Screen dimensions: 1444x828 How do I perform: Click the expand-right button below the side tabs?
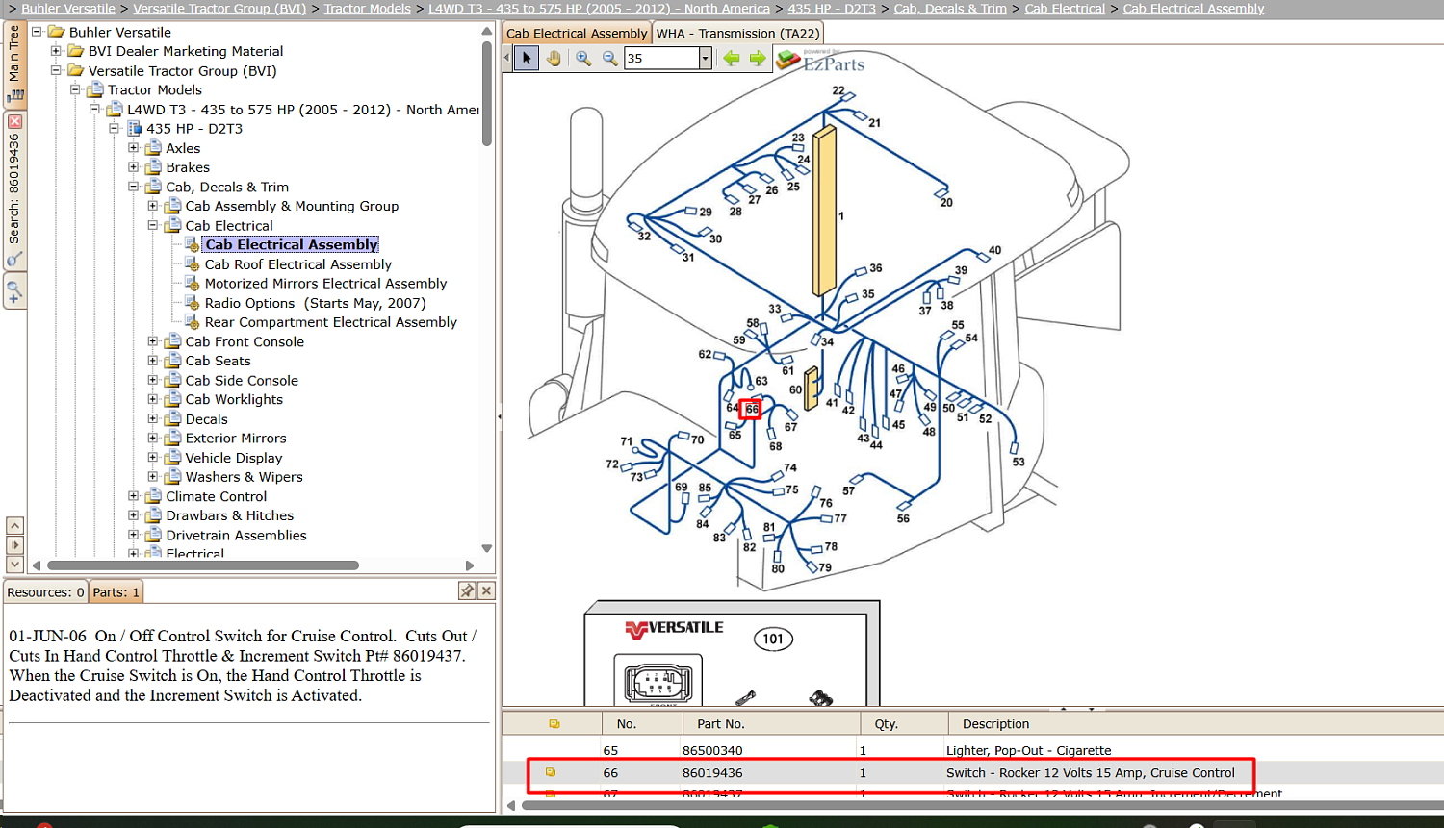[x=14, y=545]
